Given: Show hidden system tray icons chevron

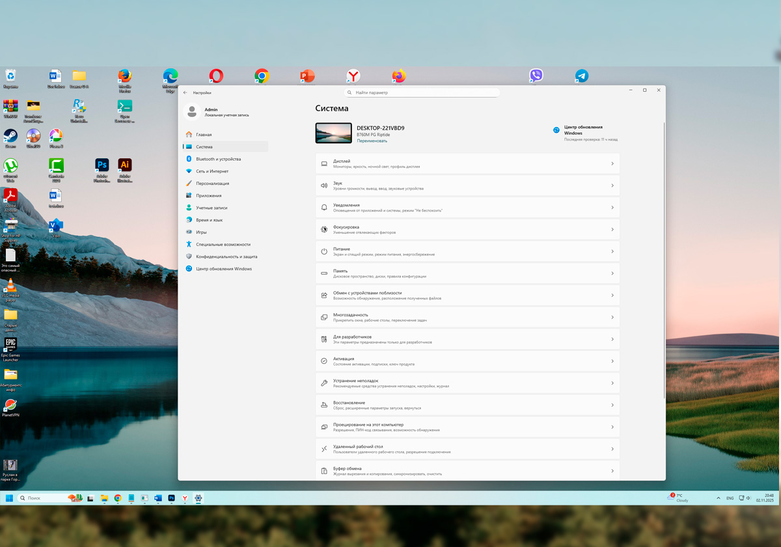Looking at the screenshot, I should (719, 498).
